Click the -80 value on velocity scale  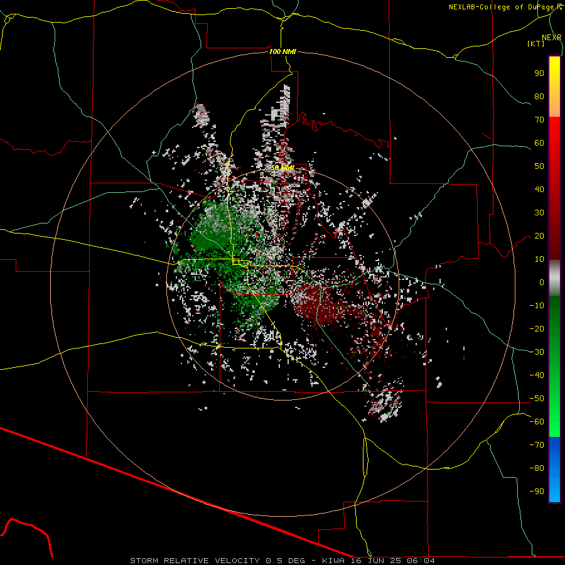pyautogui.click(x=537, y=468)
